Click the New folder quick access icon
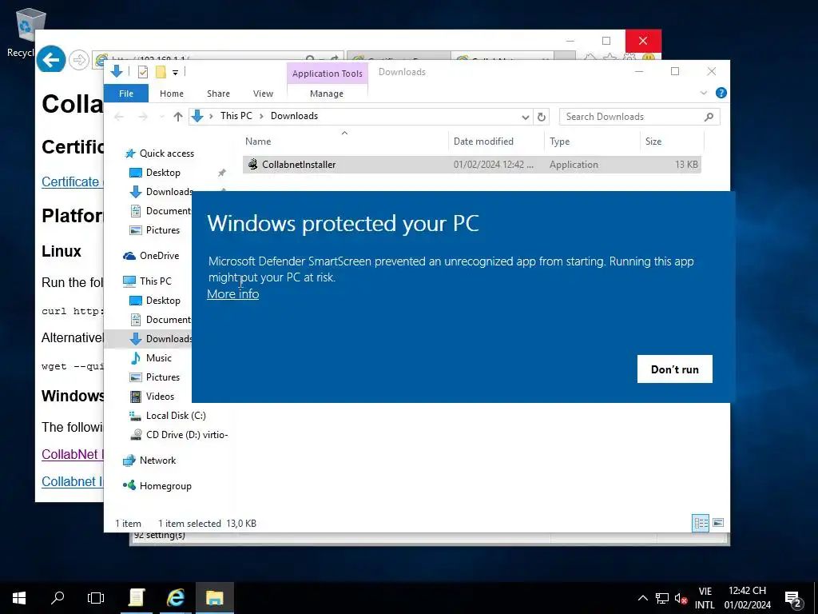 [161, 72]
